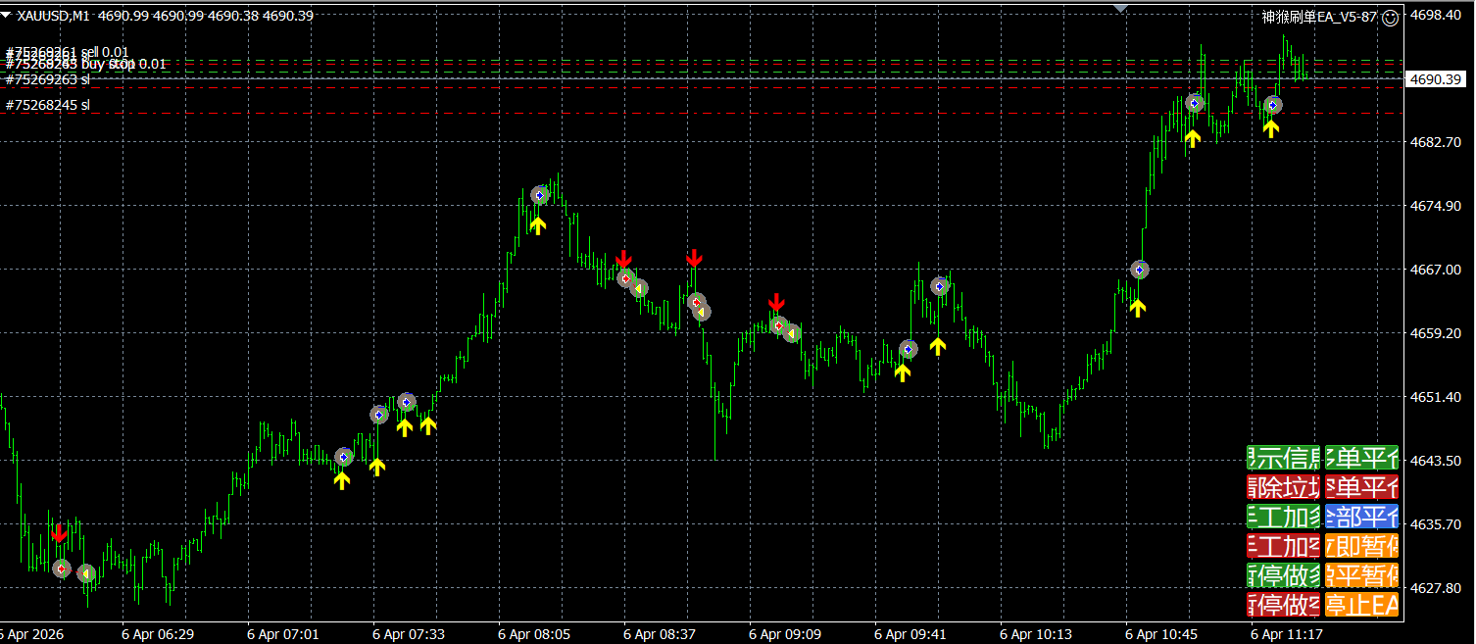The height and width of the screenshot is (644, 1476).
Task: Toggle the green 停做多 stop-long button
Action: (1284, 574)
